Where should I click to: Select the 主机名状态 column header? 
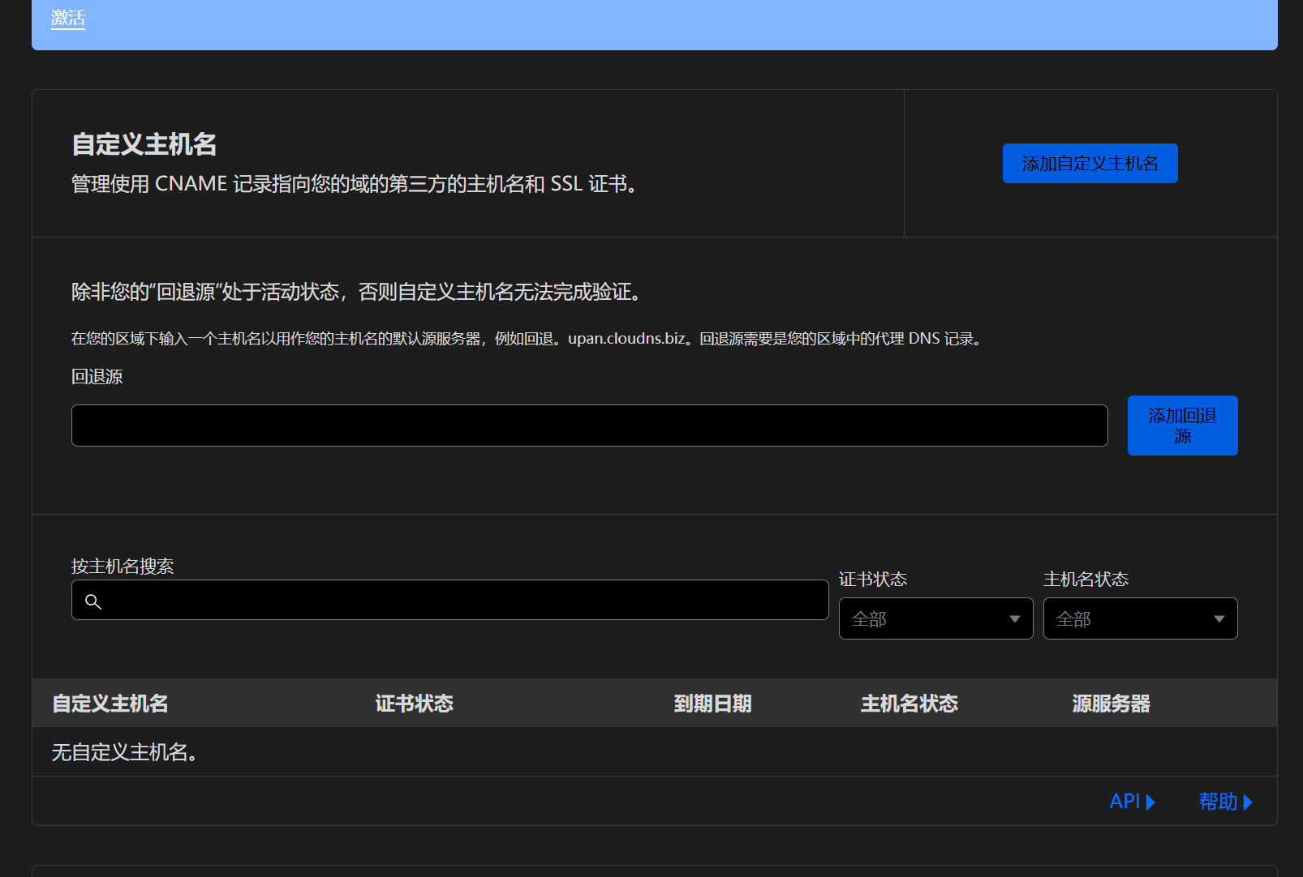click(x=909, y=704)
